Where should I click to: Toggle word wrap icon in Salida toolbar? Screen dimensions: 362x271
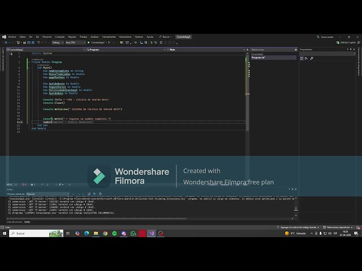[94, 194]
